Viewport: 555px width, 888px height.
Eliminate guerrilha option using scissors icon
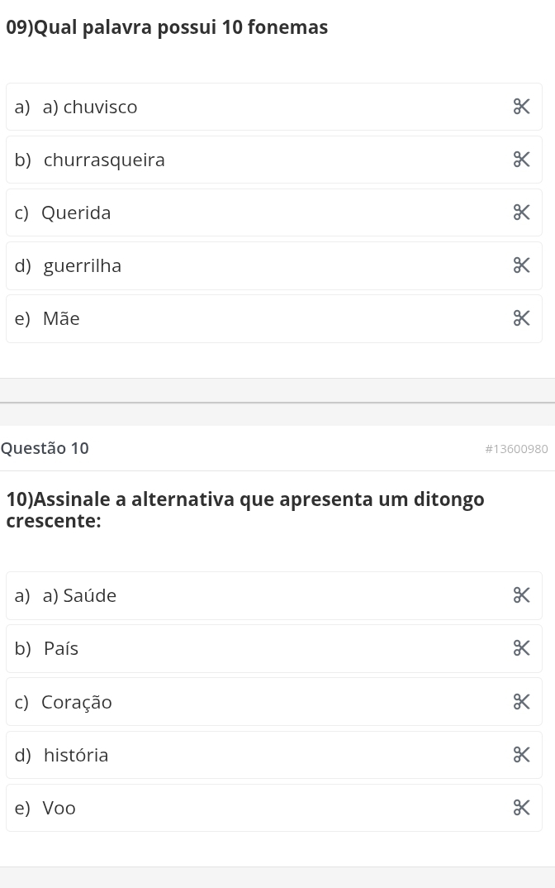pyautogui.click(x=521, y=265)
